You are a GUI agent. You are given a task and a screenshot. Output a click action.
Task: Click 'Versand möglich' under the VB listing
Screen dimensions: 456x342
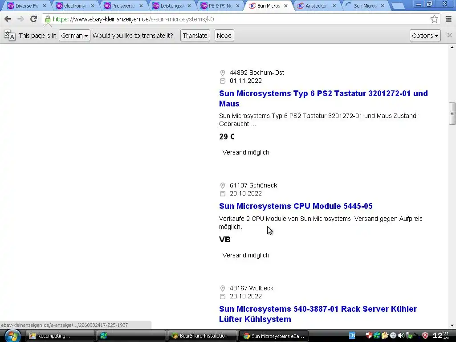point(246,255)
